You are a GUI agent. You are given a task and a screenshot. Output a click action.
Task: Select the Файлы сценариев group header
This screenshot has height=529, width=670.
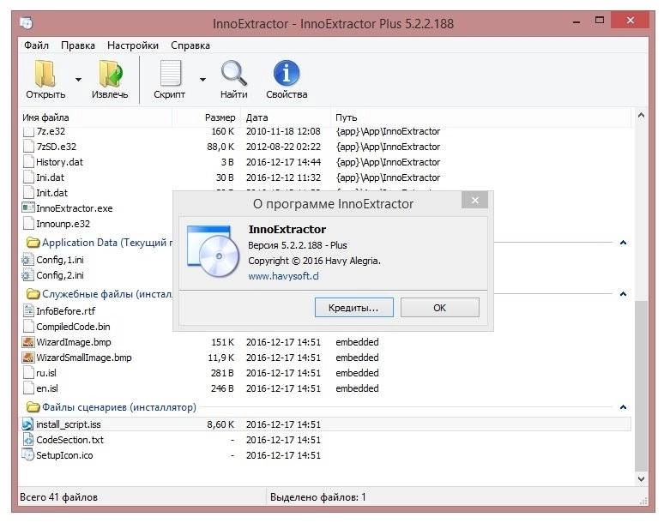(x=112, y=407)
